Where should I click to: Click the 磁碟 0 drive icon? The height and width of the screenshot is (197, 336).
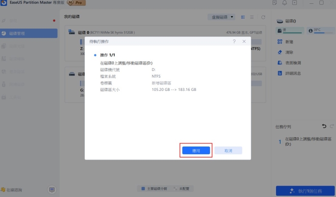point(71,32)
